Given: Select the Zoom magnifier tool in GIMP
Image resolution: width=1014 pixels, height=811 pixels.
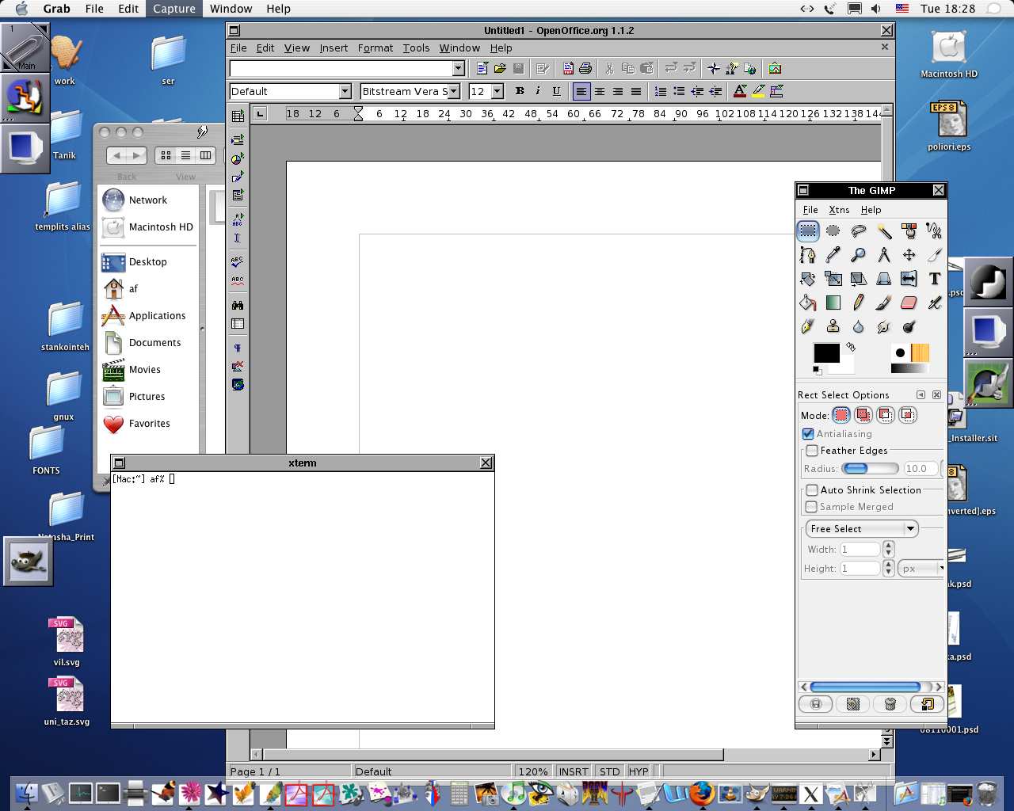Looking at the screenshot, I should (x=858, y=255).
